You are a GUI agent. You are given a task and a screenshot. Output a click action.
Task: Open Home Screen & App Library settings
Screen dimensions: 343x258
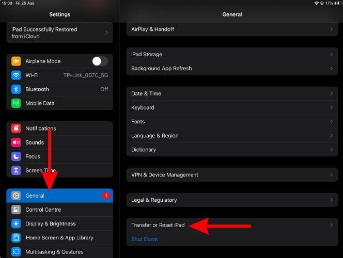coord(59,238)
